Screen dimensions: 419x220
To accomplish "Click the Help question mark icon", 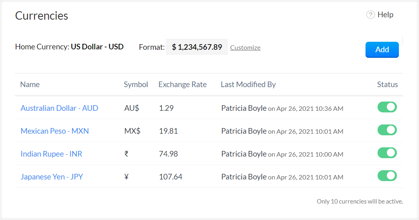I will pyautogui.click(x=370, y=15).
